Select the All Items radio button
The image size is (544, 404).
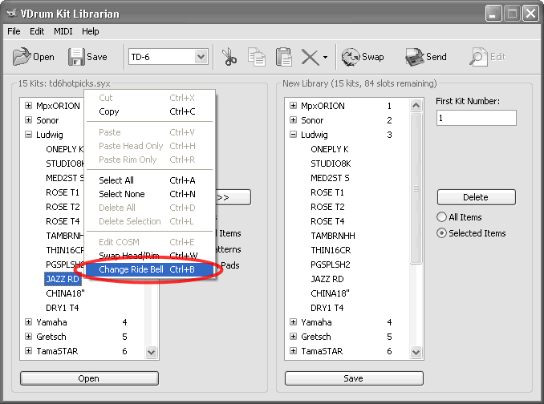click(x=442, y=217)
